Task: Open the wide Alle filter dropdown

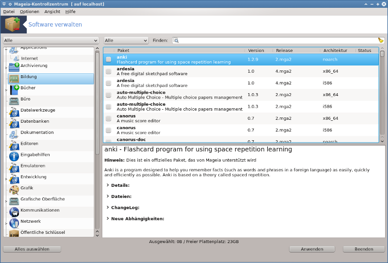Action: pos(51,40)
